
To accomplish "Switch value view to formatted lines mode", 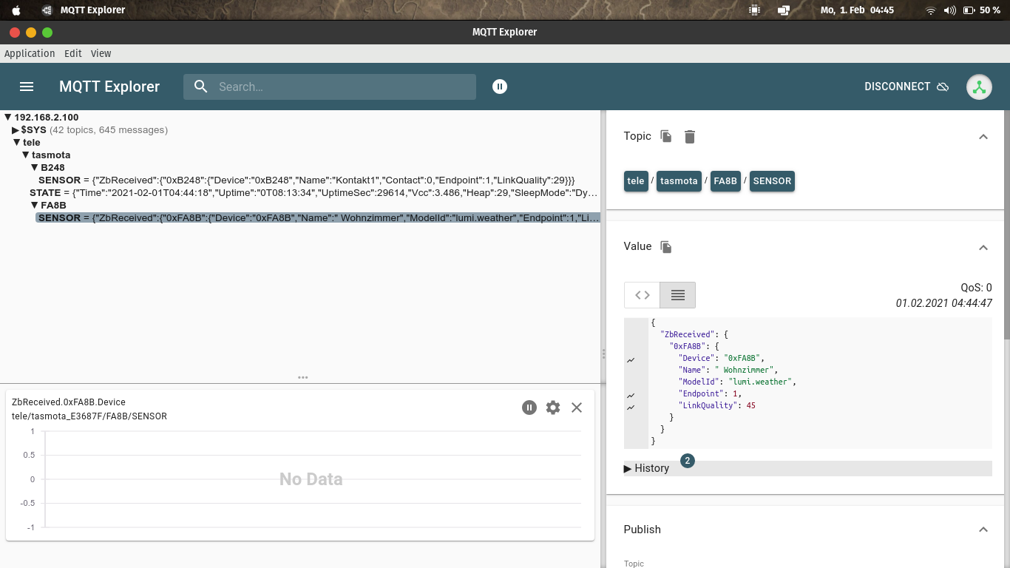I will pyautogui.click(x=677, y=295).
